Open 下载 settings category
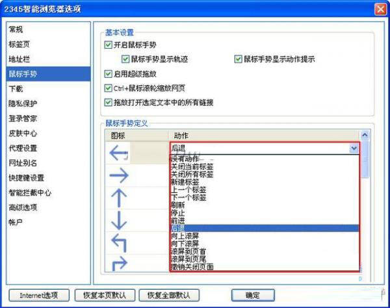The width and height of the screenshot is (390, 308). (x=48, y=89)
